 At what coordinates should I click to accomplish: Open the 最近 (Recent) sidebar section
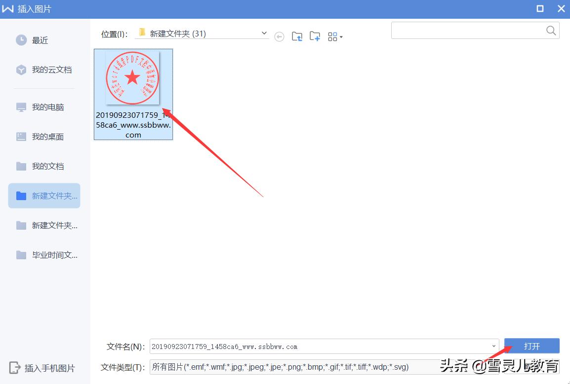40,40
